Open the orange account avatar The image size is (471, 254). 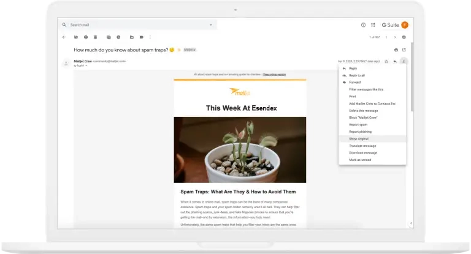click(x=405, y=25)
